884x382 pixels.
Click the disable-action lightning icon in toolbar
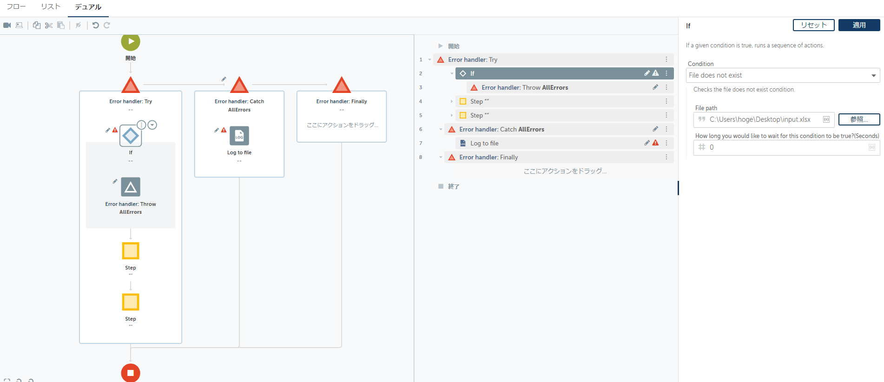[x=79, y=25]
